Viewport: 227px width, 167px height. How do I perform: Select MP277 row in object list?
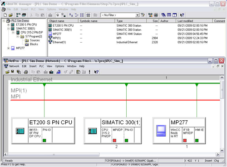coord(57,34)
